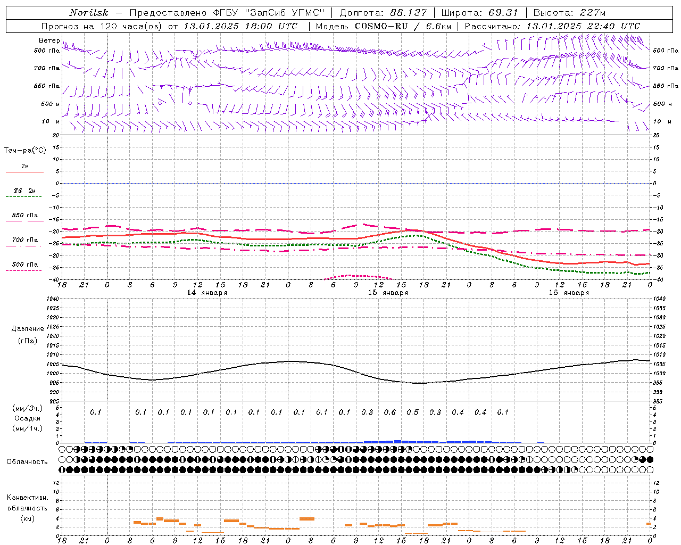Select the 700 гПа temperature legend entry
This screenshot has height=545, width=681.
click(x=25, y=240)
